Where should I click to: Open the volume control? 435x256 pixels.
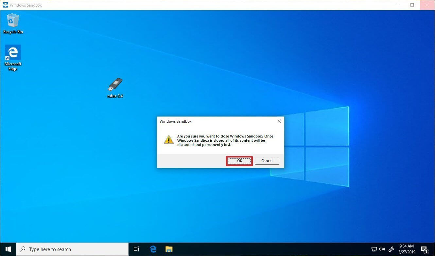point(382,249)
